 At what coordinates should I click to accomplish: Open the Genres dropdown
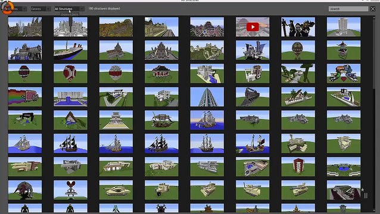[x=41, y=9]
